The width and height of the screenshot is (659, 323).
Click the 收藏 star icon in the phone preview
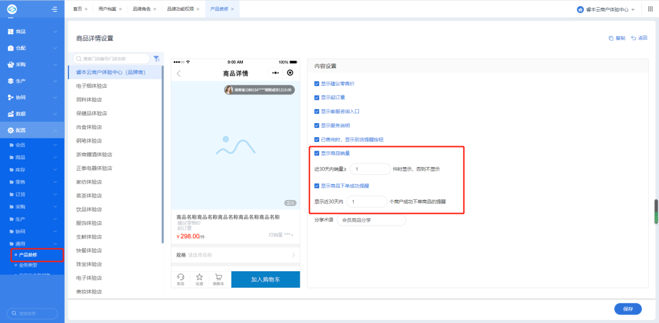(200, 277)
